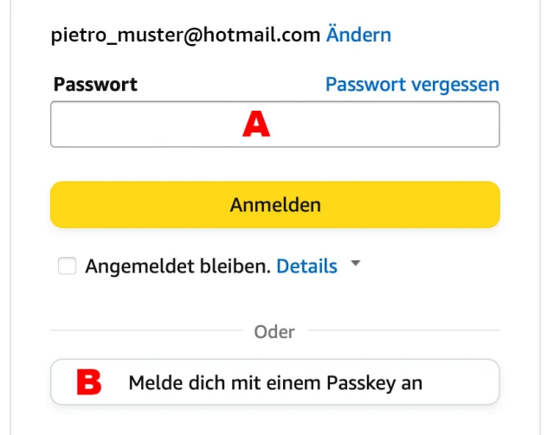Click the Oder divider text
The image size is (554, 435).
click(274, 331)
